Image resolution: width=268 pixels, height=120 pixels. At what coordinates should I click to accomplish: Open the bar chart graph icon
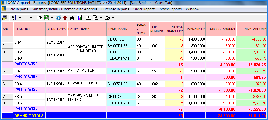point(79,18)
